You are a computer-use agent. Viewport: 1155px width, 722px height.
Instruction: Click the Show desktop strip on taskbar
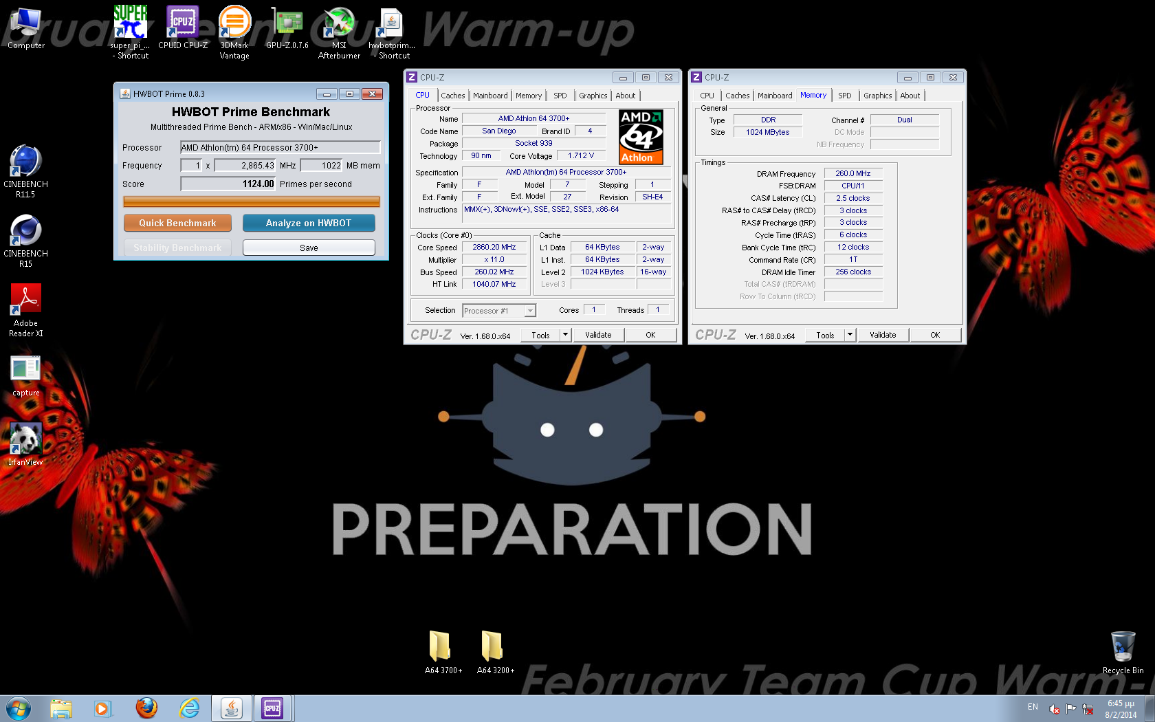coord(1150,708)
